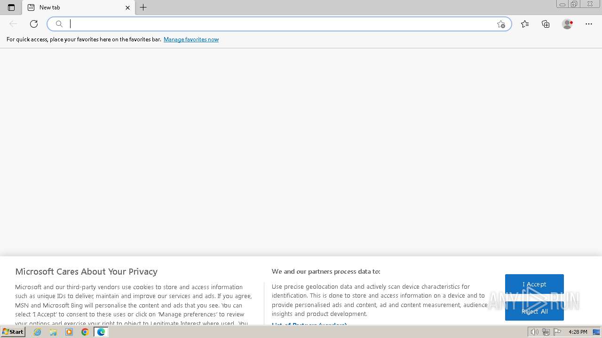Image resolution: width=602 pixels, height=338 pixels.
Task: Click the search magnifier icon in address bar
Action: (59, 24)
